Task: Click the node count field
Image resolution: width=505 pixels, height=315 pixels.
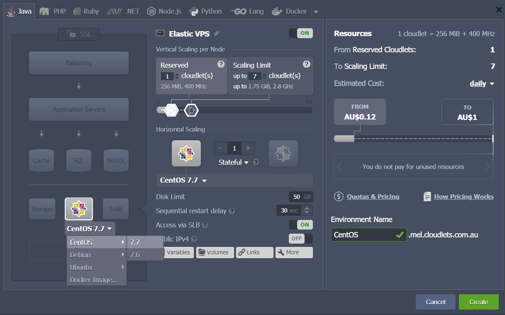Action: pos(234,148)
